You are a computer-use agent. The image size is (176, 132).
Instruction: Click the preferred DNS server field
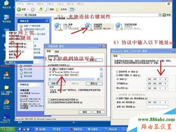coord(157,103)
